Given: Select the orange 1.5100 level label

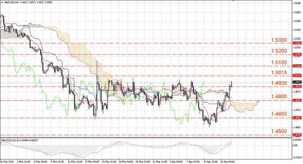Looking at the screenshot, I should pyautogui.click(x=279, y=62).
